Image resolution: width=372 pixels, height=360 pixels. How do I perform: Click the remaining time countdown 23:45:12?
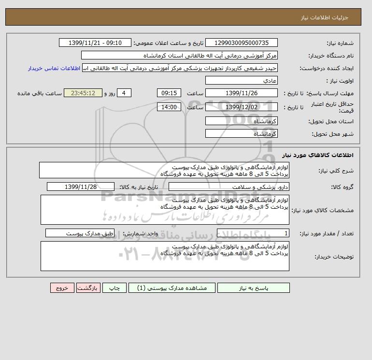pos(83,93)
